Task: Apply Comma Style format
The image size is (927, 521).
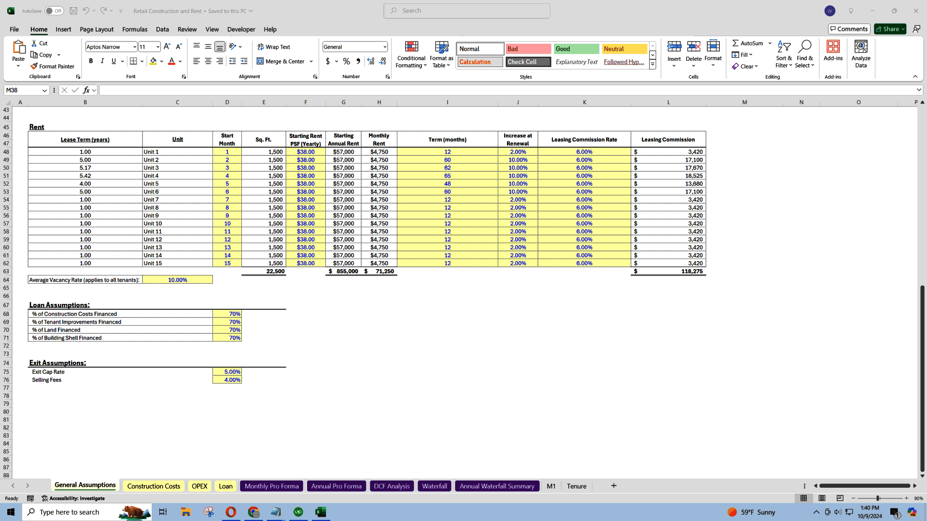Action: tap(358, 61)
